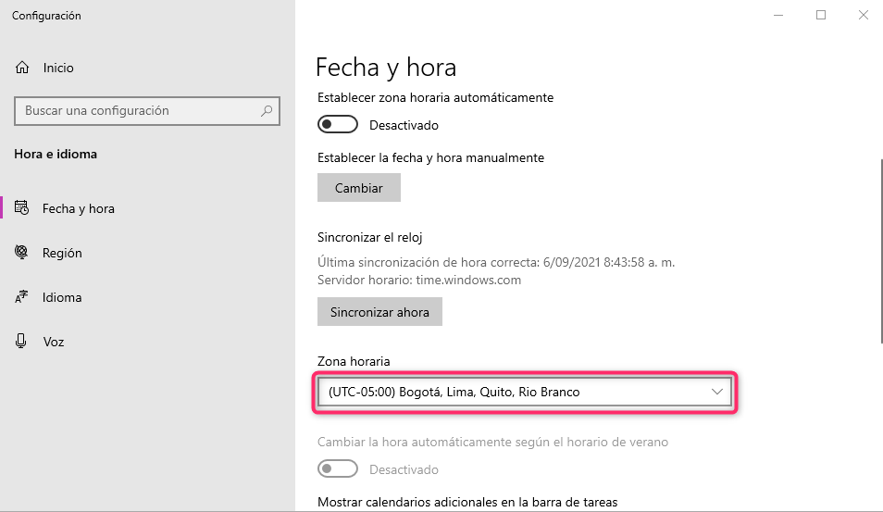
Task: Open the Zona horaria dropdown
Action: coord(524,393)
